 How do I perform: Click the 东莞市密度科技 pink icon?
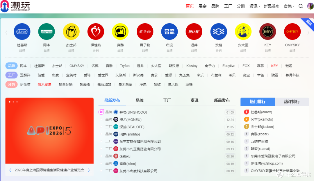(116, 171)
